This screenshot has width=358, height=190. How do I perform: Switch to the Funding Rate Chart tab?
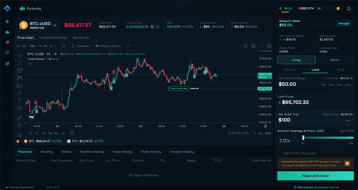tap(53, 38)
